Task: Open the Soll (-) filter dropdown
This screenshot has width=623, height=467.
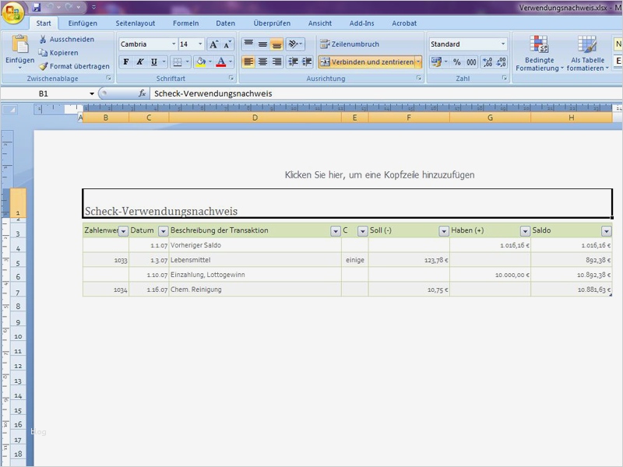Action: click(443, 231)
